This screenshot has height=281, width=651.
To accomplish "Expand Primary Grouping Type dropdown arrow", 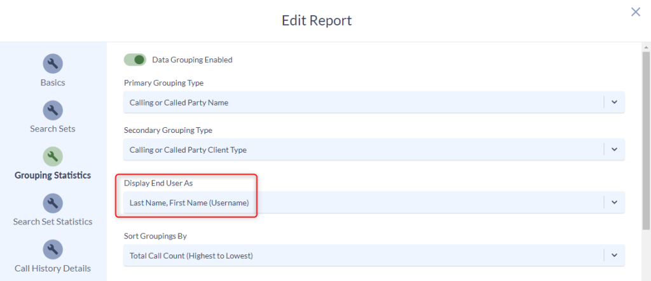I will pyautogui.click(x=615, y=102).
